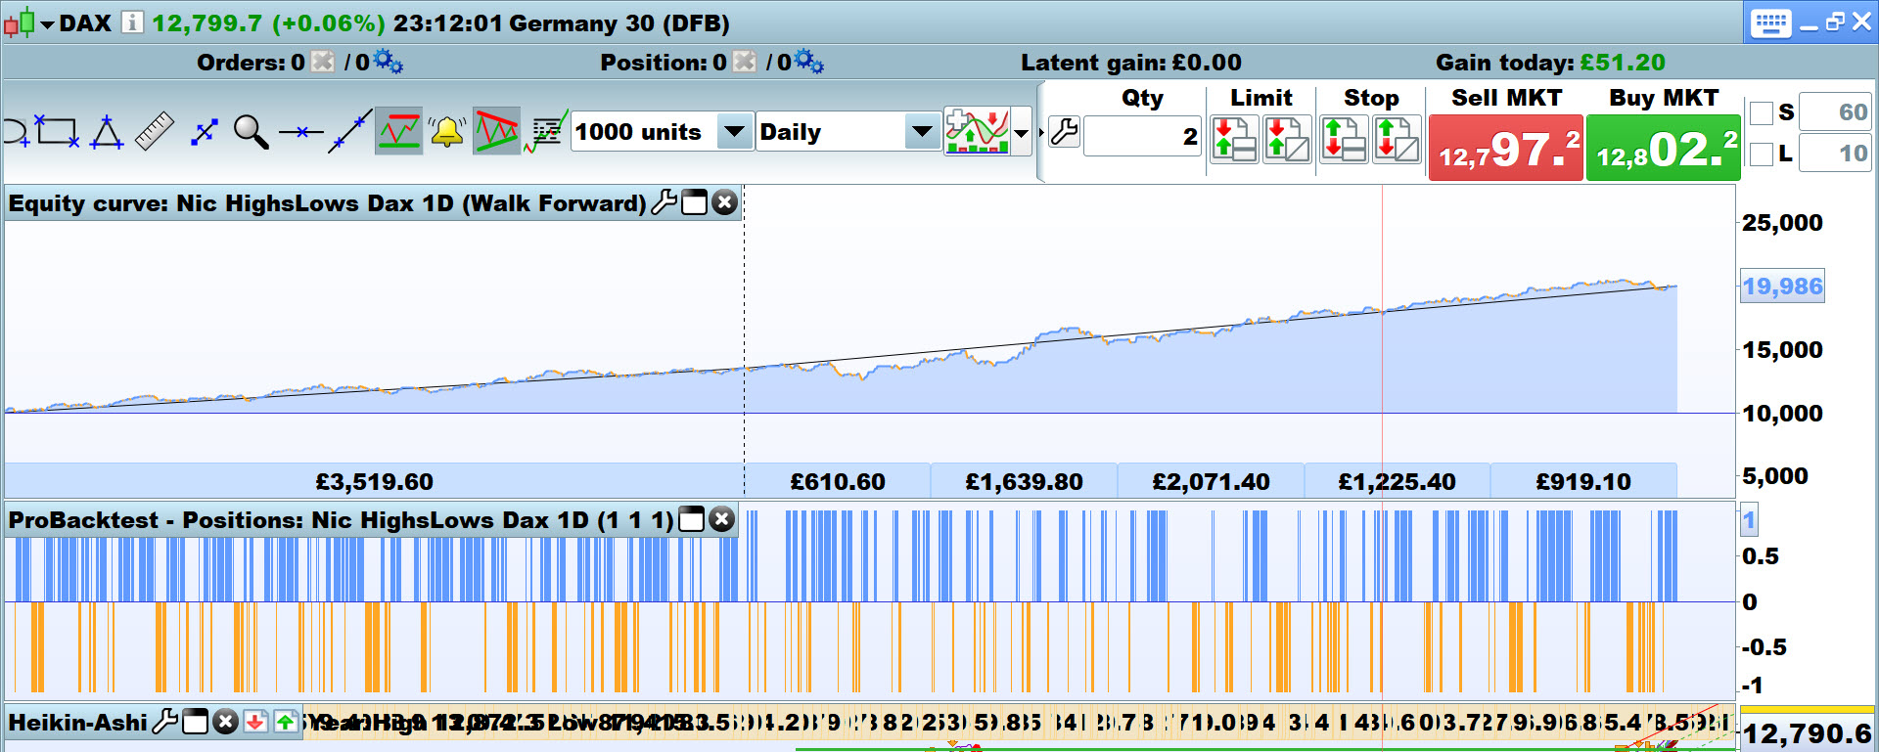Select the blue diagonal arrow tool
The width and height of the screenshot is (1879, 752).
(x=204, y=132)
